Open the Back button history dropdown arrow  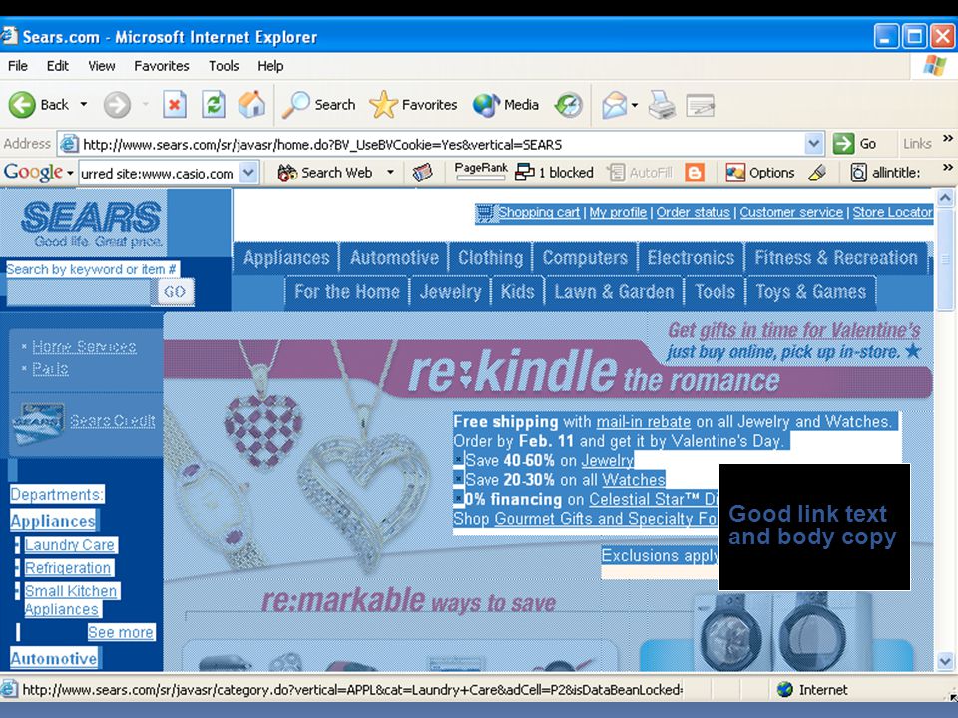pyautogui.click(x=84, y=105)
